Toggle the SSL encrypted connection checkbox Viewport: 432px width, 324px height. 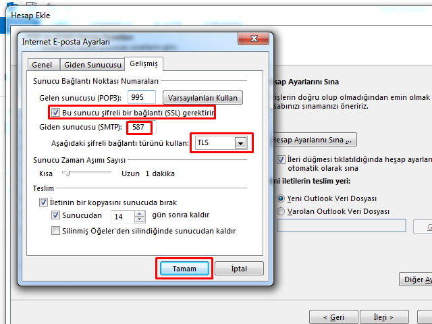click(x=55, y=112)
